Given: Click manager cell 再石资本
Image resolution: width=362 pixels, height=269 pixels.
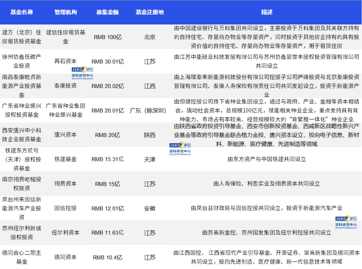Looking at the screenshot, I should (66, 61).
